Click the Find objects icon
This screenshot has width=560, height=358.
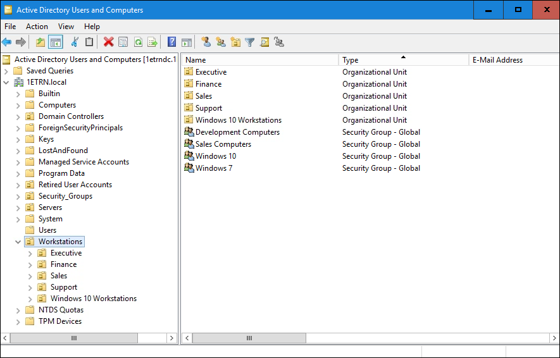pos(264,42)
